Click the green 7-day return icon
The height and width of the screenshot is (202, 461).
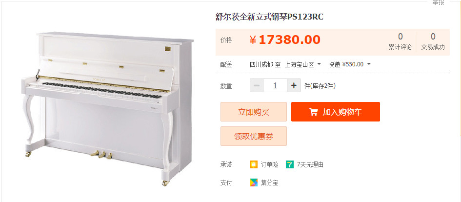[290, 164]
